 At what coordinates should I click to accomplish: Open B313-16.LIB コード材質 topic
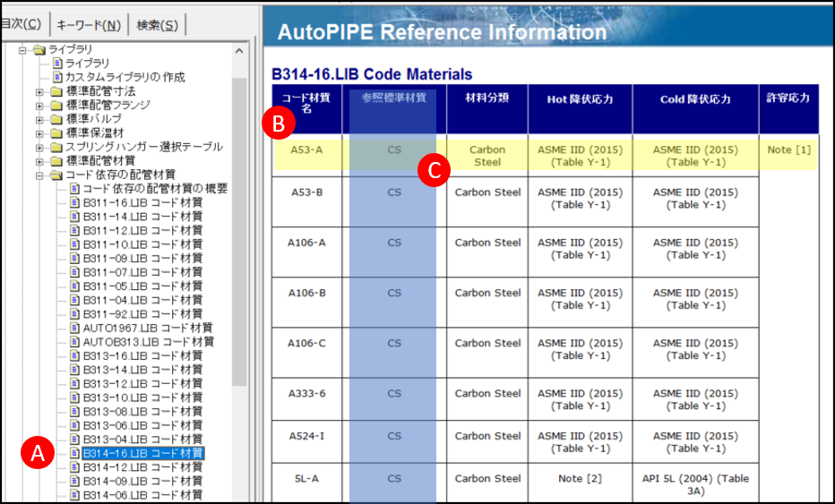pyautogui.click(x=142, y=355)
